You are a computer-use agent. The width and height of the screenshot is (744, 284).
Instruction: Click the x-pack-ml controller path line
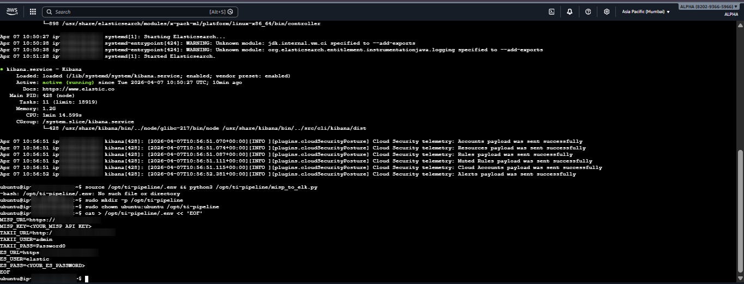(x=182, y=23)
